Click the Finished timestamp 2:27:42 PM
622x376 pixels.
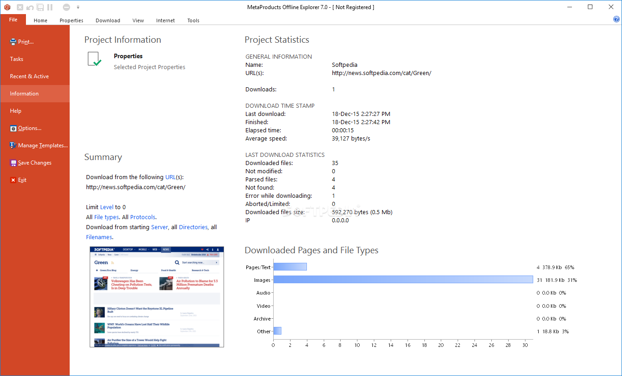pos(361,122)
